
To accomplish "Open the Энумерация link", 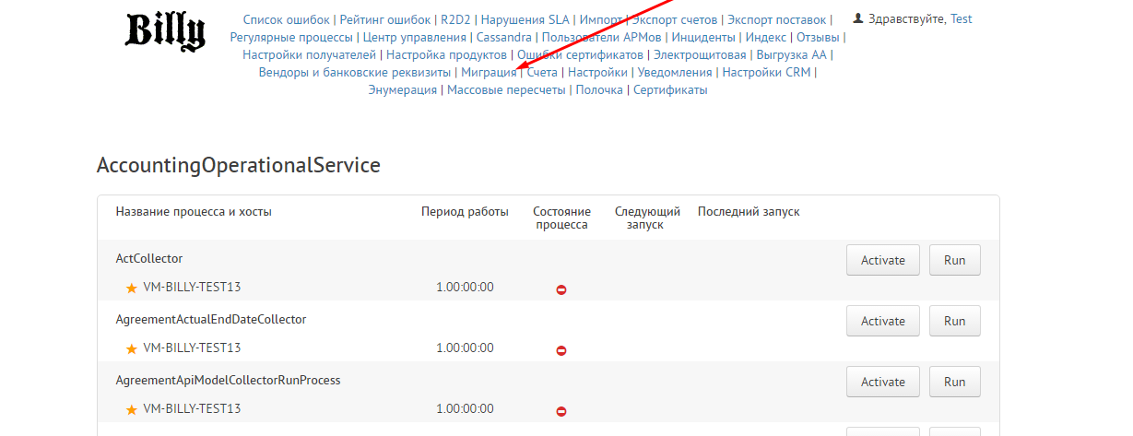I will pyautogui.click(x=403, y=89).
